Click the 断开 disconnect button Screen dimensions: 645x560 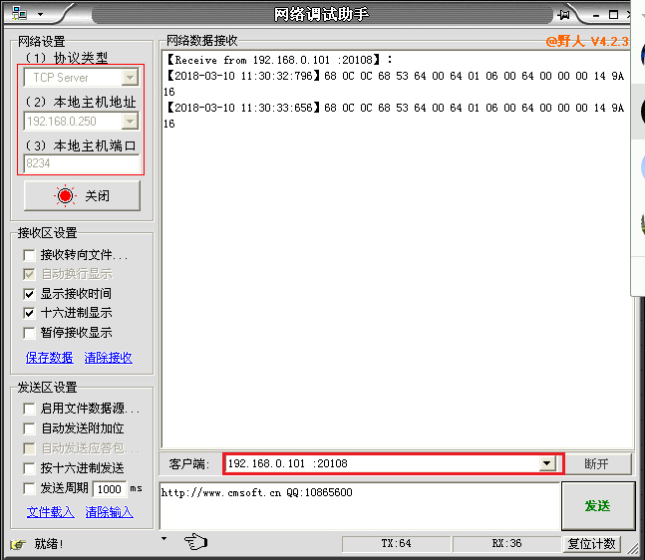[x=598, y=463]
